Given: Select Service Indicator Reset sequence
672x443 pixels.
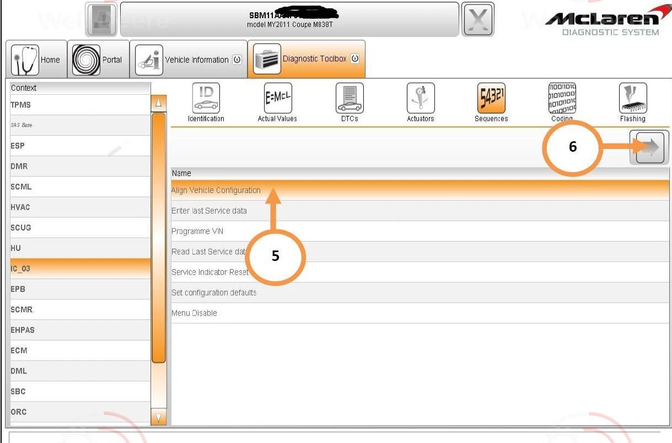Looking at the screenshot, I should point(420,272).
